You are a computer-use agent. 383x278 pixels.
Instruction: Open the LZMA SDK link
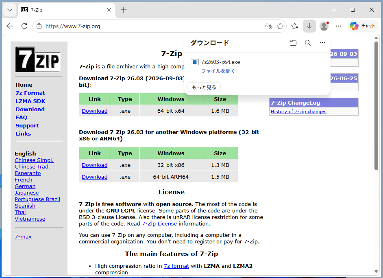30,101
